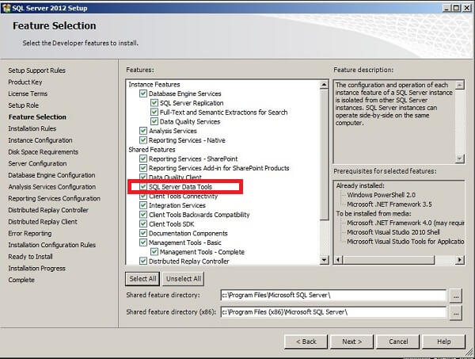Click prerequisites scroll right arrow
Screen dimensions: 475x359
[460, 260]
